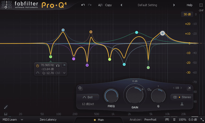Image resolution: width=205 pixels, height=123 pixels.
Task: Open the Main instance selector
Action: pyautogui.click(x=99, y=120)
